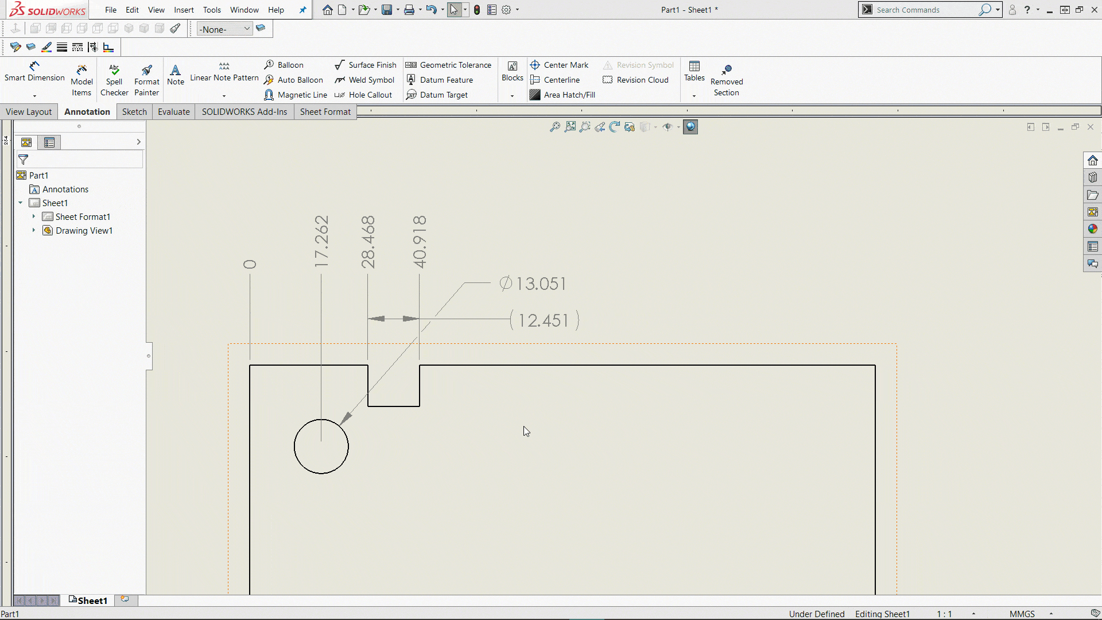The image size is (1102, 620).
Task: Open the Tables dropdown arrow
Action: coord(694,96)
